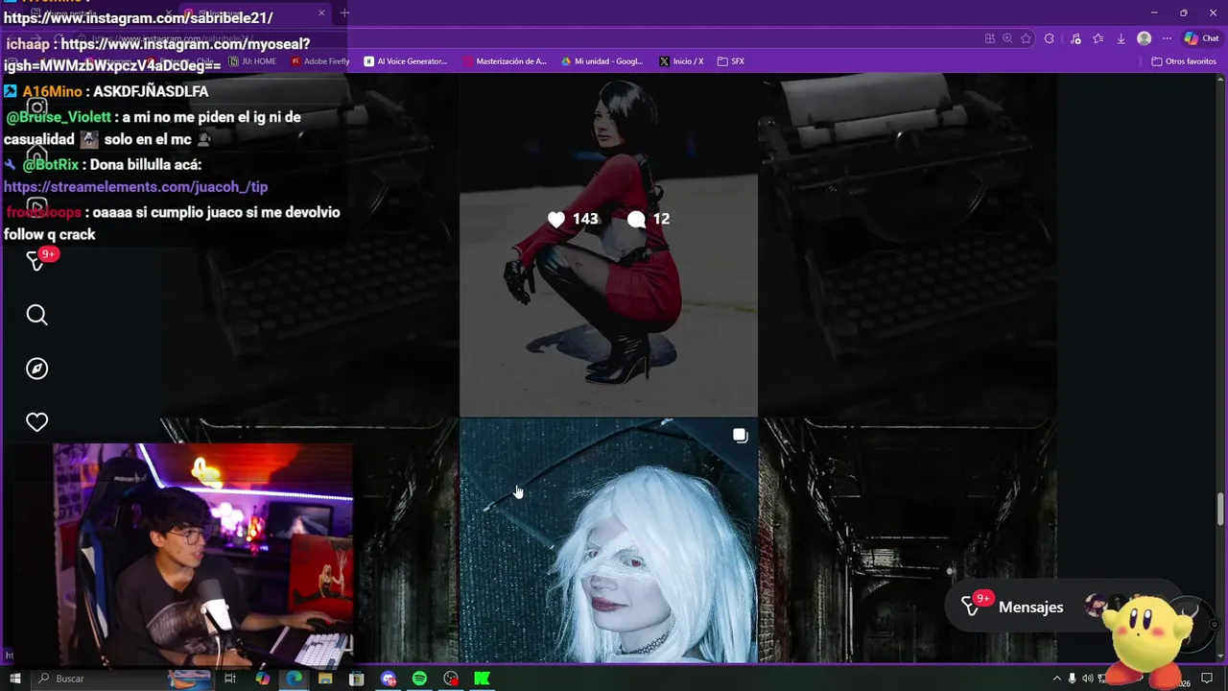Open Instagram notifications heart icon
The width and height of the screenshot is (1228, 691).
(x=36, y=422)
